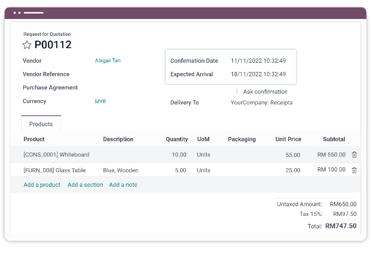This screenshot has height=257, width=373.
Task: Click the RM650.00 untaxed amount
Action: pos(343,204)
